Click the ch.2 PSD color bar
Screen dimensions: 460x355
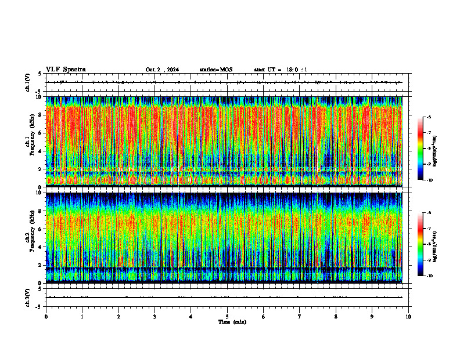(420, 244)
